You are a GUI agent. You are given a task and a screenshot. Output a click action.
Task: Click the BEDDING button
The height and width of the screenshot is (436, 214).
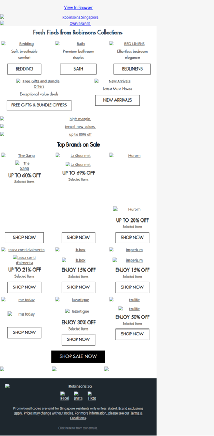(x=24, y=69)
